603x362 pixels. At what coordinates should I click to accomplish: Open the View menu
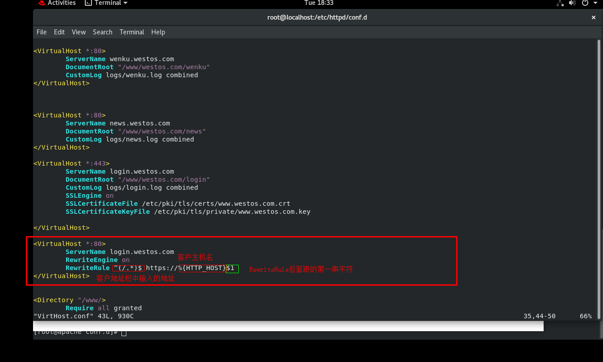[79, 32]
